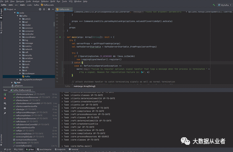Open the Navigate menu
The width and height of the screenshot is (233, 152).
point(20,1)
